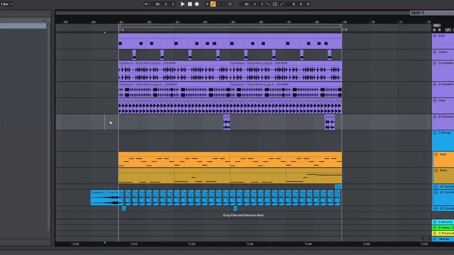The height and width of the screenshot is (255, 454).
Task: Fold the 11 Cymatics track
Action: [x=436, y=192]
